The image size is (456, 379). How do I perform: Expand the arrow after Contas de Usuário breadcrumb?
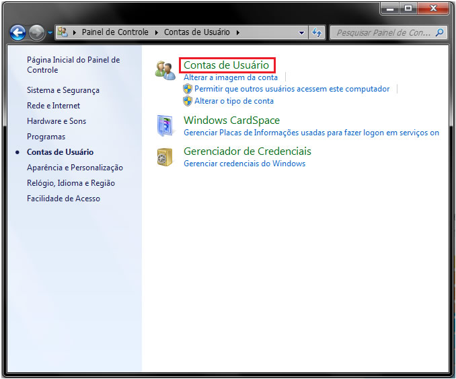click(237, 32)
